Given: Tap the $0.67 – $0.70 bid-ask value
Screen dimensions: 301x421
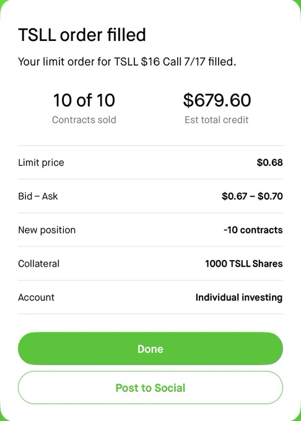Looking at the screenshot, I should coord(252,196).
